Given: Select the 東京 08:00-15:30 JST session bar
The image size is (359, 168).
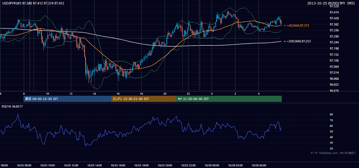Looking at the screenshot, I should point(67,99).
